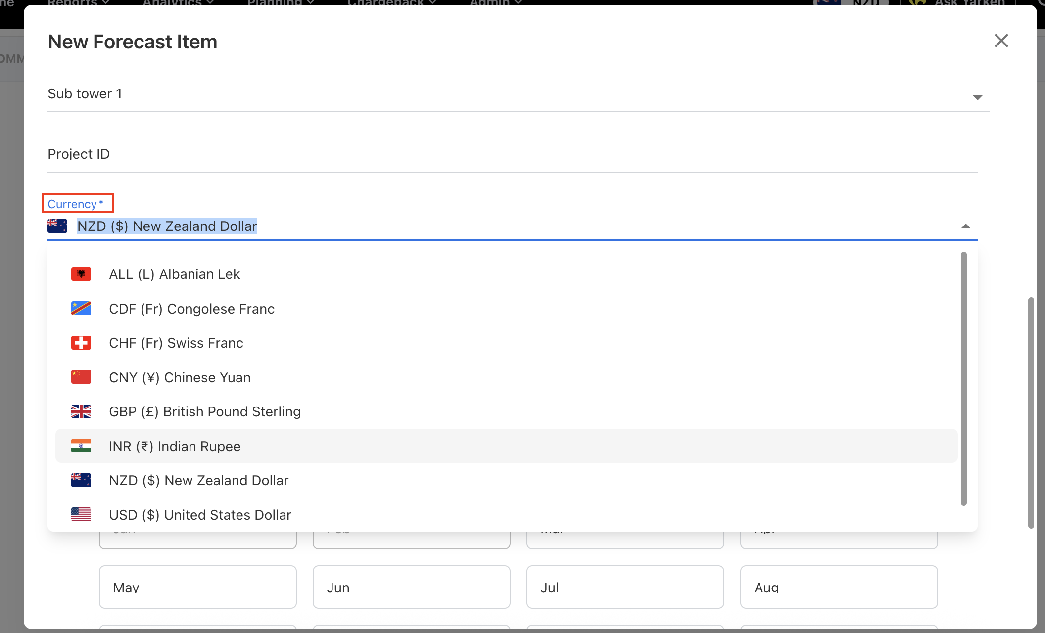1045x633 pixels.
Task: Select CHF Swiss Franc currency
Action: click(x=176, y=343)
